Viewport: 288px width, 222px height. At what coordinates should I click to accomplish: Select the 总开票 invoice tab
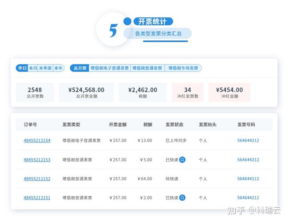pos(80,68)
